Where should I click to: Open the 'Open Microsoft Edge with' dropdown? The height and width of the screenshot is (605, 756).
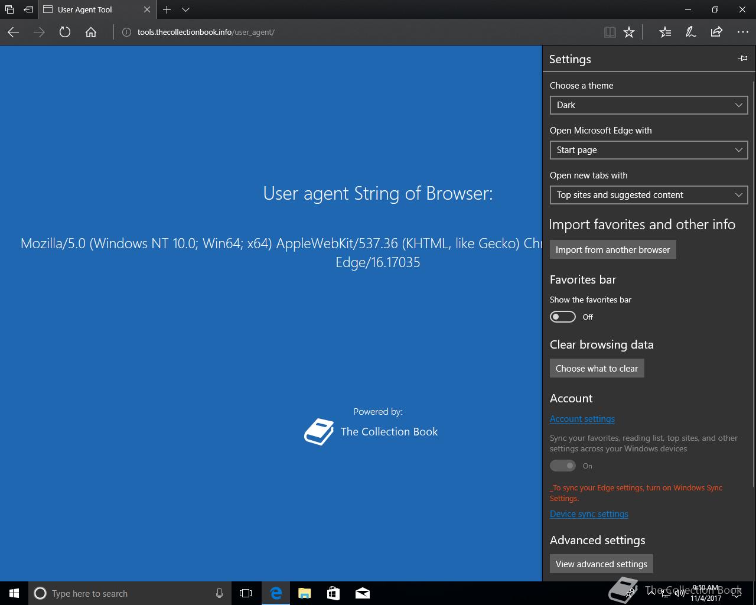[x=649, y=150]
